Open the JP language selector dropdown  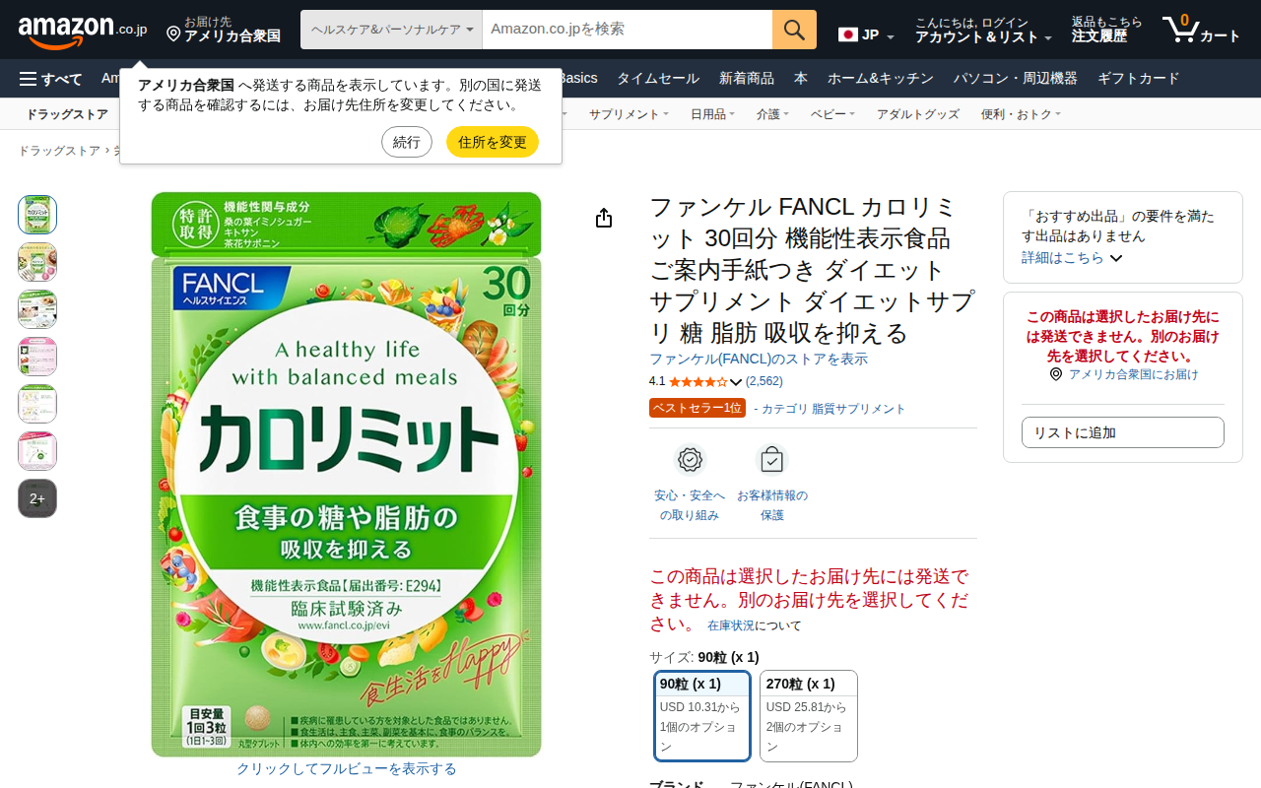click(x=866, y=35)
